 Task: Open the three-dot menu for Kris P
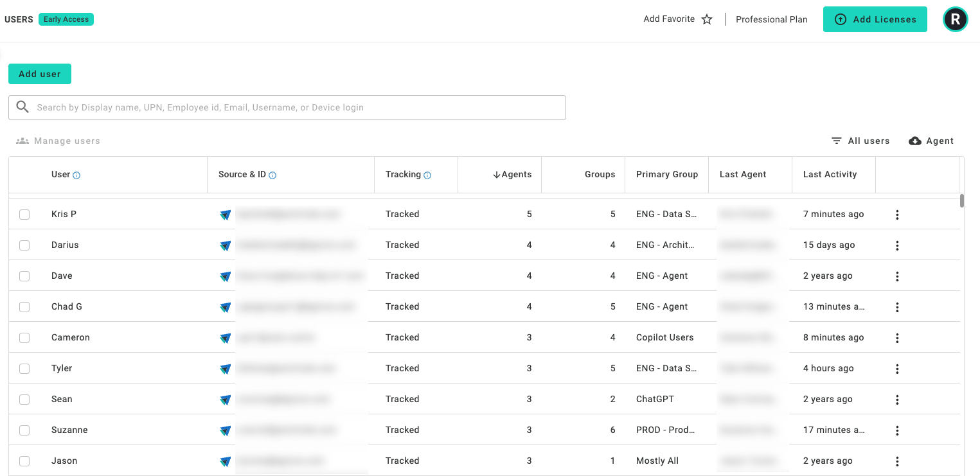pos(897,215)
